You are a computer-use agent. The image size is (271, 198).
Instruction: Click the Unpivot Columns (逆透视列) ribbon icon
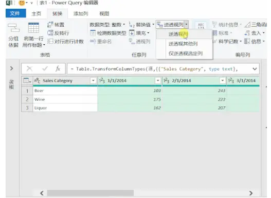coord(160,25)
